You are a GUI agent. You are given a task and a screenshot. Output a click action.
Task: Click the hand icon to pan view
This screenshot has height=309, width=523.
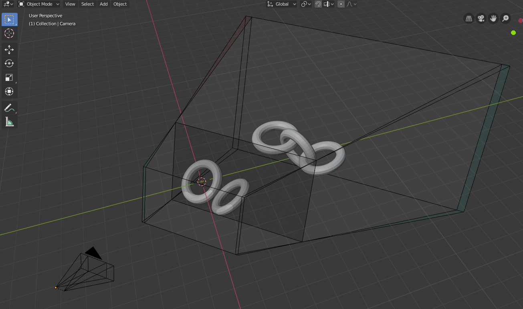point(493,18)
